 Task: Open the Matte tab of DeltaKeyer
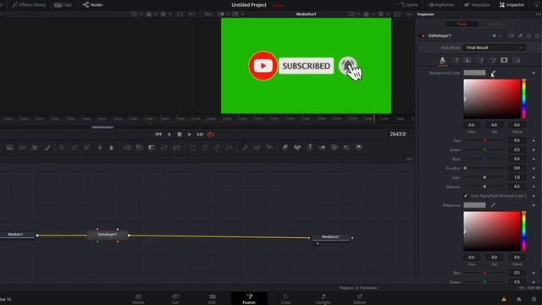click(467, 60)
